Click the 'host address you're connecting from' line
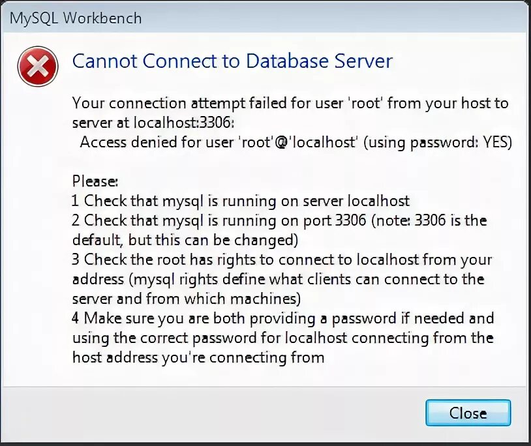531x446 pixels. [x=198, y=357]
